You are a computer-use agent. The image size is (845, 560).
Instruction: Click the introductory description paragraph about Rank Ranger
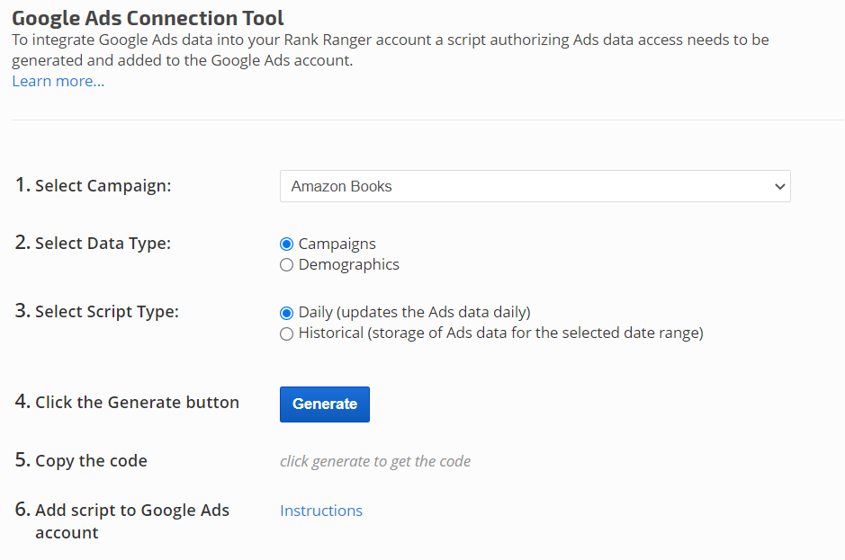tap(390, 49)
